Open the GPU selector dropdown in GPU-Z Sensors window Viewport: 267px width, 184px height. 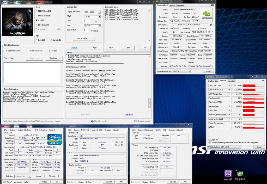point(224,147)
